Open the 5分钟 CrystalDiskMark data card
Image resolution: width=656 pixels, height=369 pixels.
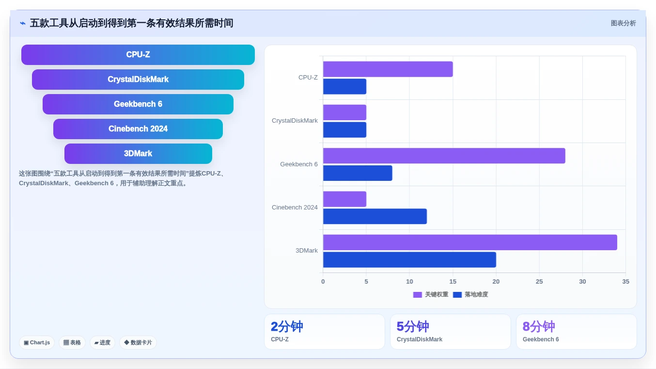[x=451, y=332]
